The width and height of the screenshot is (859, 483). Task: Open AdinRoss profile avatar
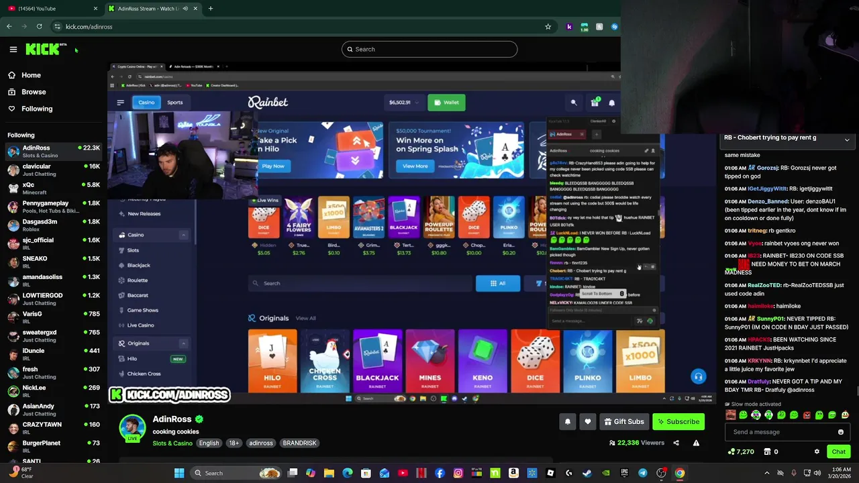tap(132, 428)
